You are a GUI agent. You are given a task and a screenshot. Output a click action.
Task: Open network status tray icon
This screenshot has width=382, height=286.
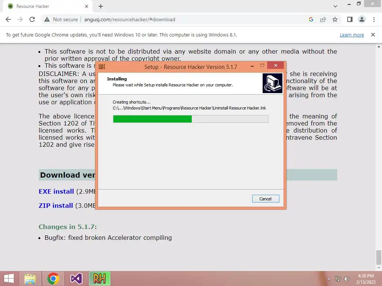pyautogui.click(x=338, y=279)
